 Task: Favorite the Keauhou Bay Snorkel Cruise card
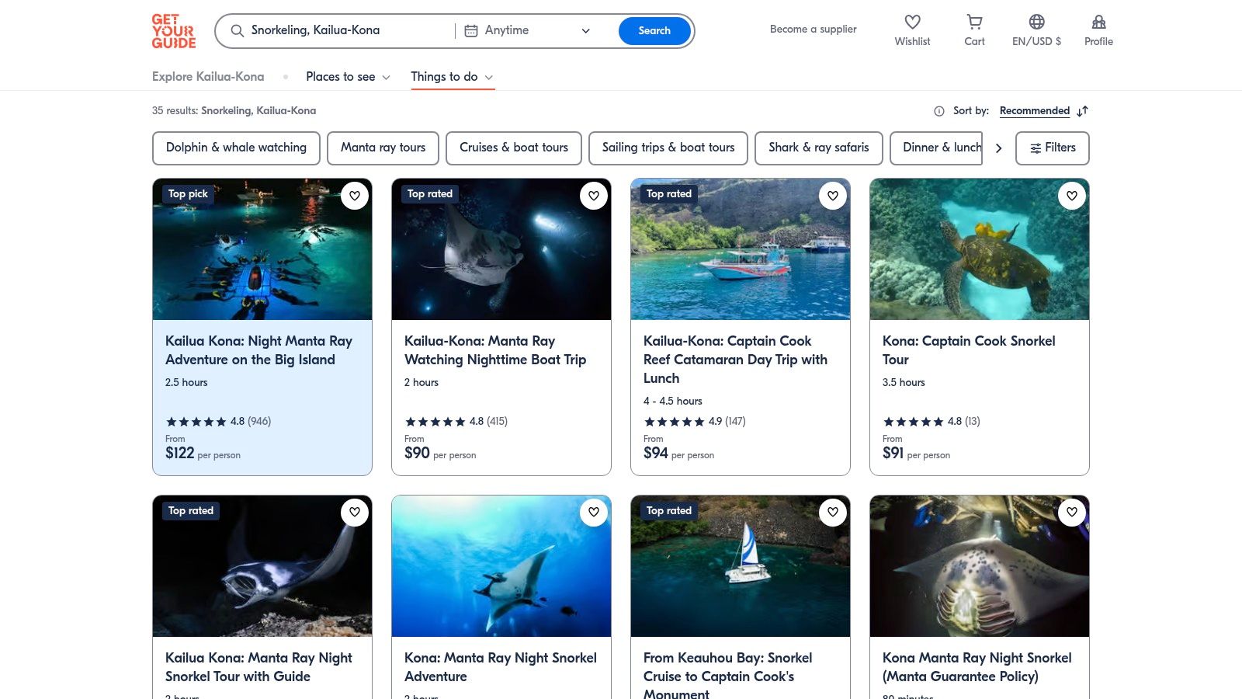click(x=833, y=512)
